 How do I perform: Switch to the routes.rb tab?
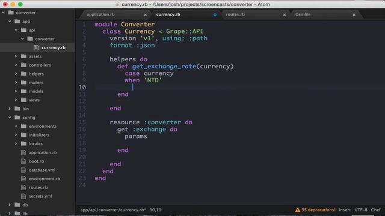235,14
